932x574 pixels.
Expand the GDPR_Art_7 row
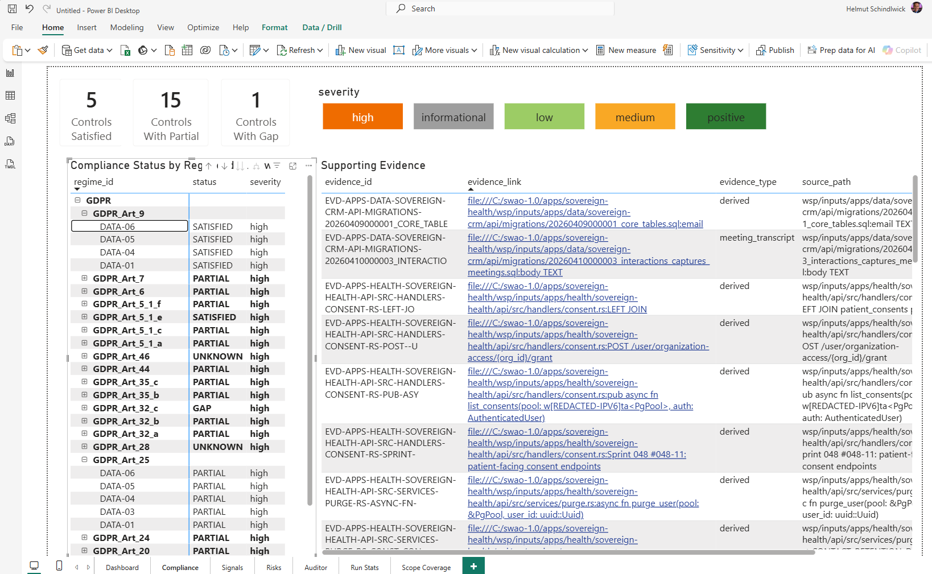84,278
